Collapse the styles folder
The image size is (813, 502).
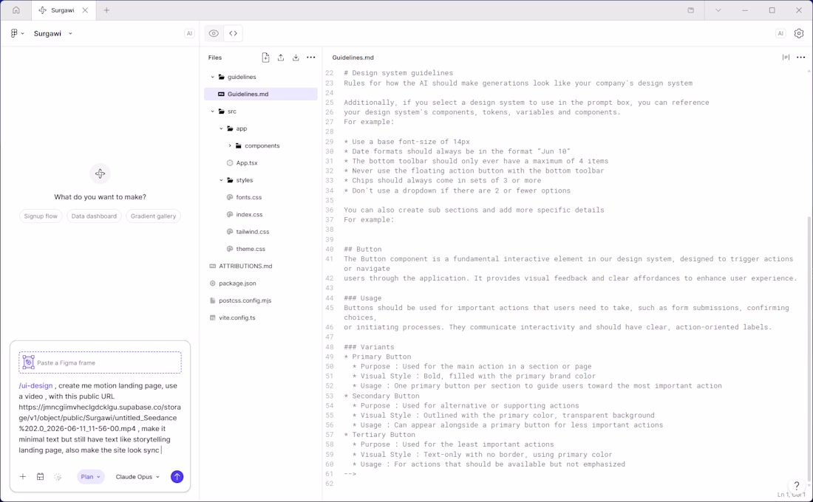pos(222,180)
